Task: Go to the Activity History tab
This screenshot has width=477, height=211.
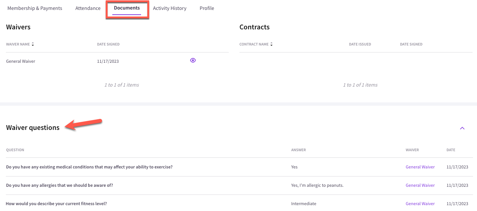Action: coord(169,8)
